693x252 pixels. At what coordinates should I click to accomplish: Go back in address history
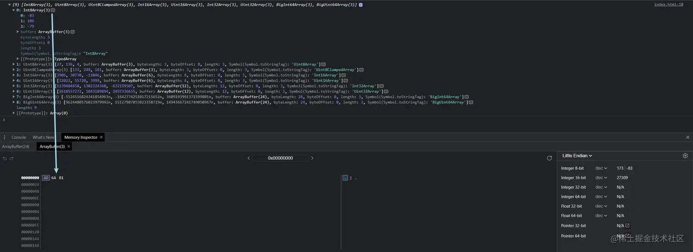(5, 158)
